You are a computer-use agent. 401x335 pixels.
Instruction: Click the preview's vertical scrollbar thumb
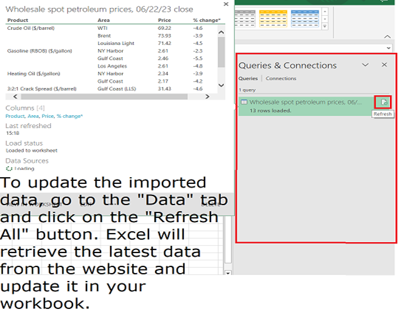pyautogui.click(x=221, y=52)
